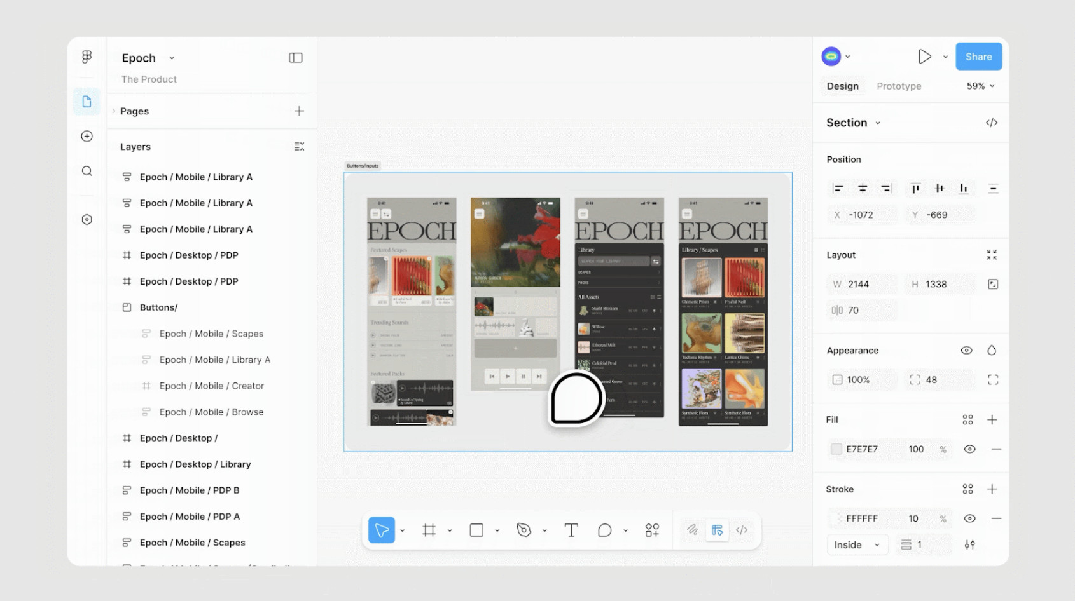Select the Epoch / Mobile / Creator layer

(212, 386)
